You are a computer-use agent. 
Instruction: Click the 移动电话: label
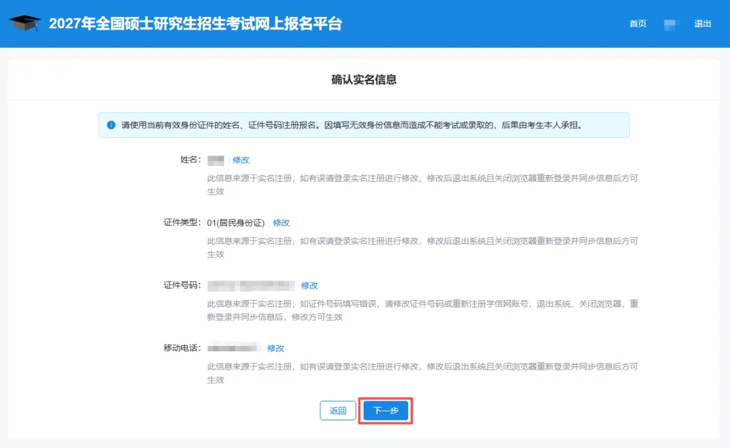click(x=182, y=348)
